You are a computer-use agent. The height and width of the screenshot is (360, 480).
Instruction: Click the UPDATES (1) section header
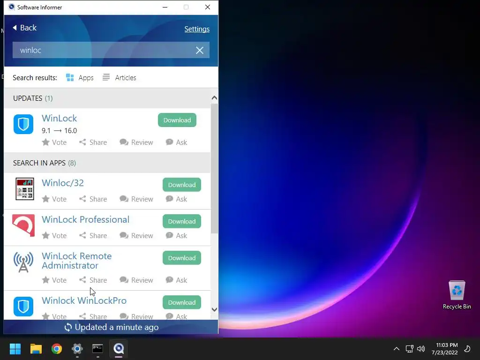point(107,98)
